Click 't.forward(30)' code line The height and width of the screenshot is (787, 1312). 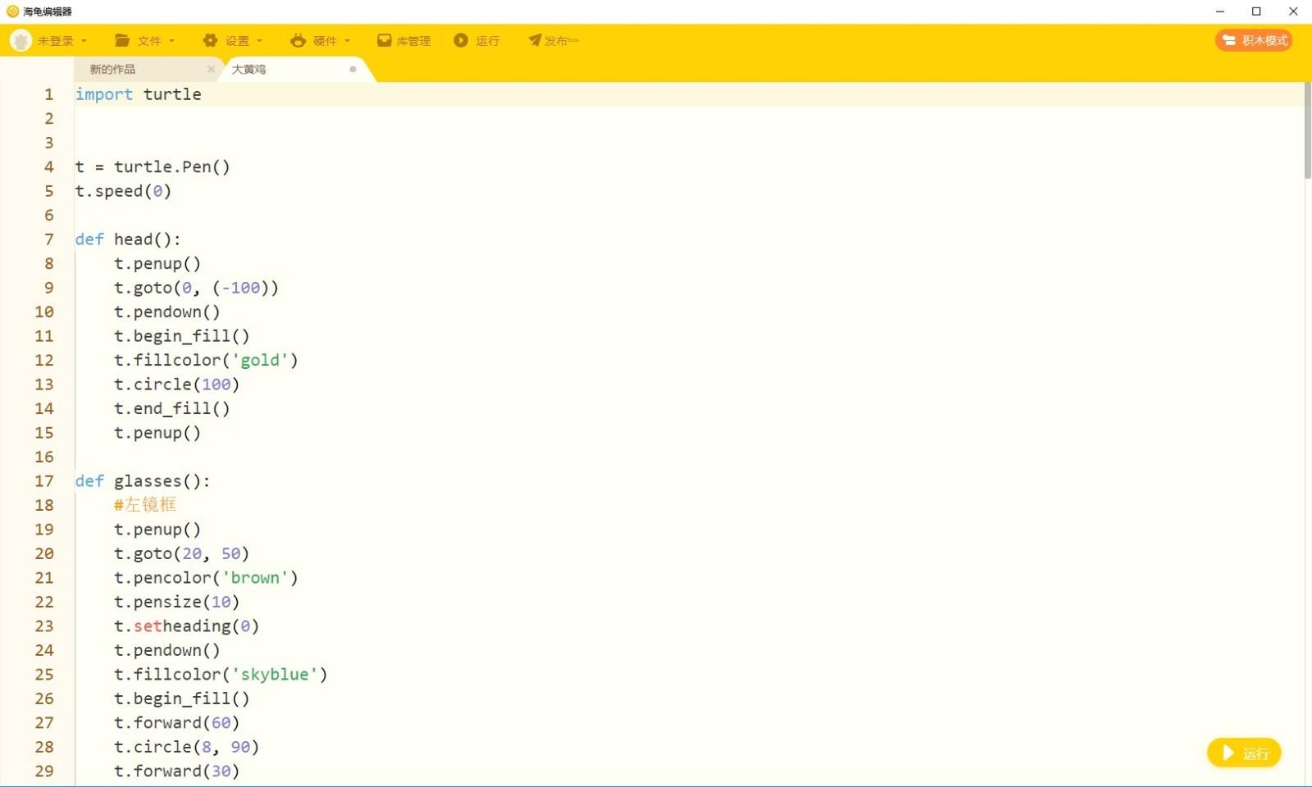point(176,771)
